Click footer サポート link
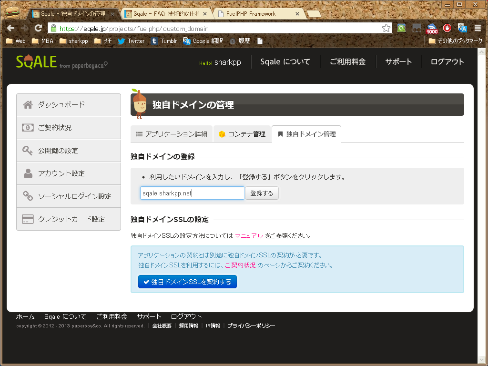Image resolution: width=488 pixels, height=366 pixels. [149, 316]
